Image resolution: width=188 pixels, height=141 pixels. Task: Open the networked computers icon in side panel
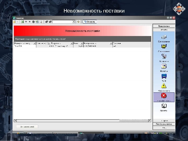coord(164,56)
